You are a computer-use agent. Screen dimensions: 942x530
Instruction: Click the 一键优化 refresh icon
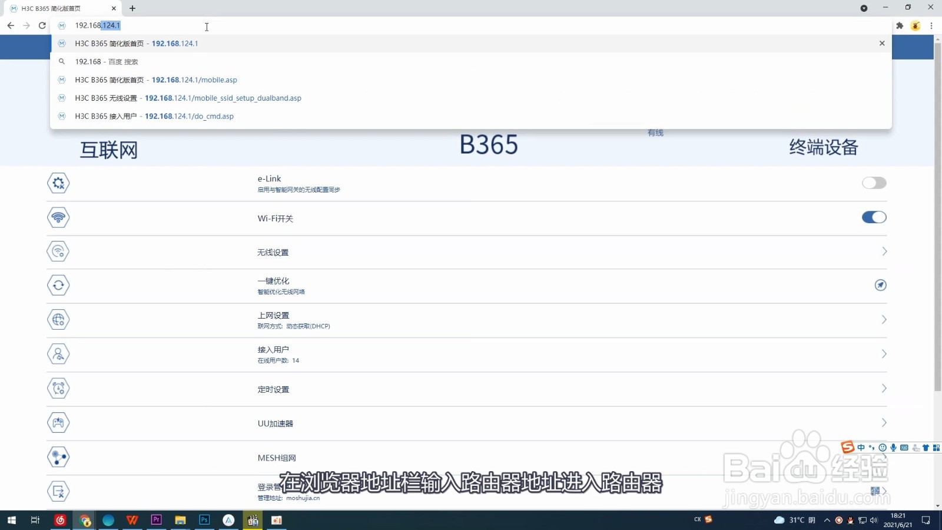58,286
